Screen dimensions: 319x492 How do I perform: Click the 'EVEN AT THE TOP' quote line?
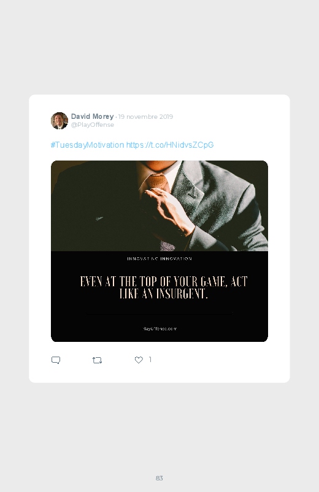(x=164, y=281)
